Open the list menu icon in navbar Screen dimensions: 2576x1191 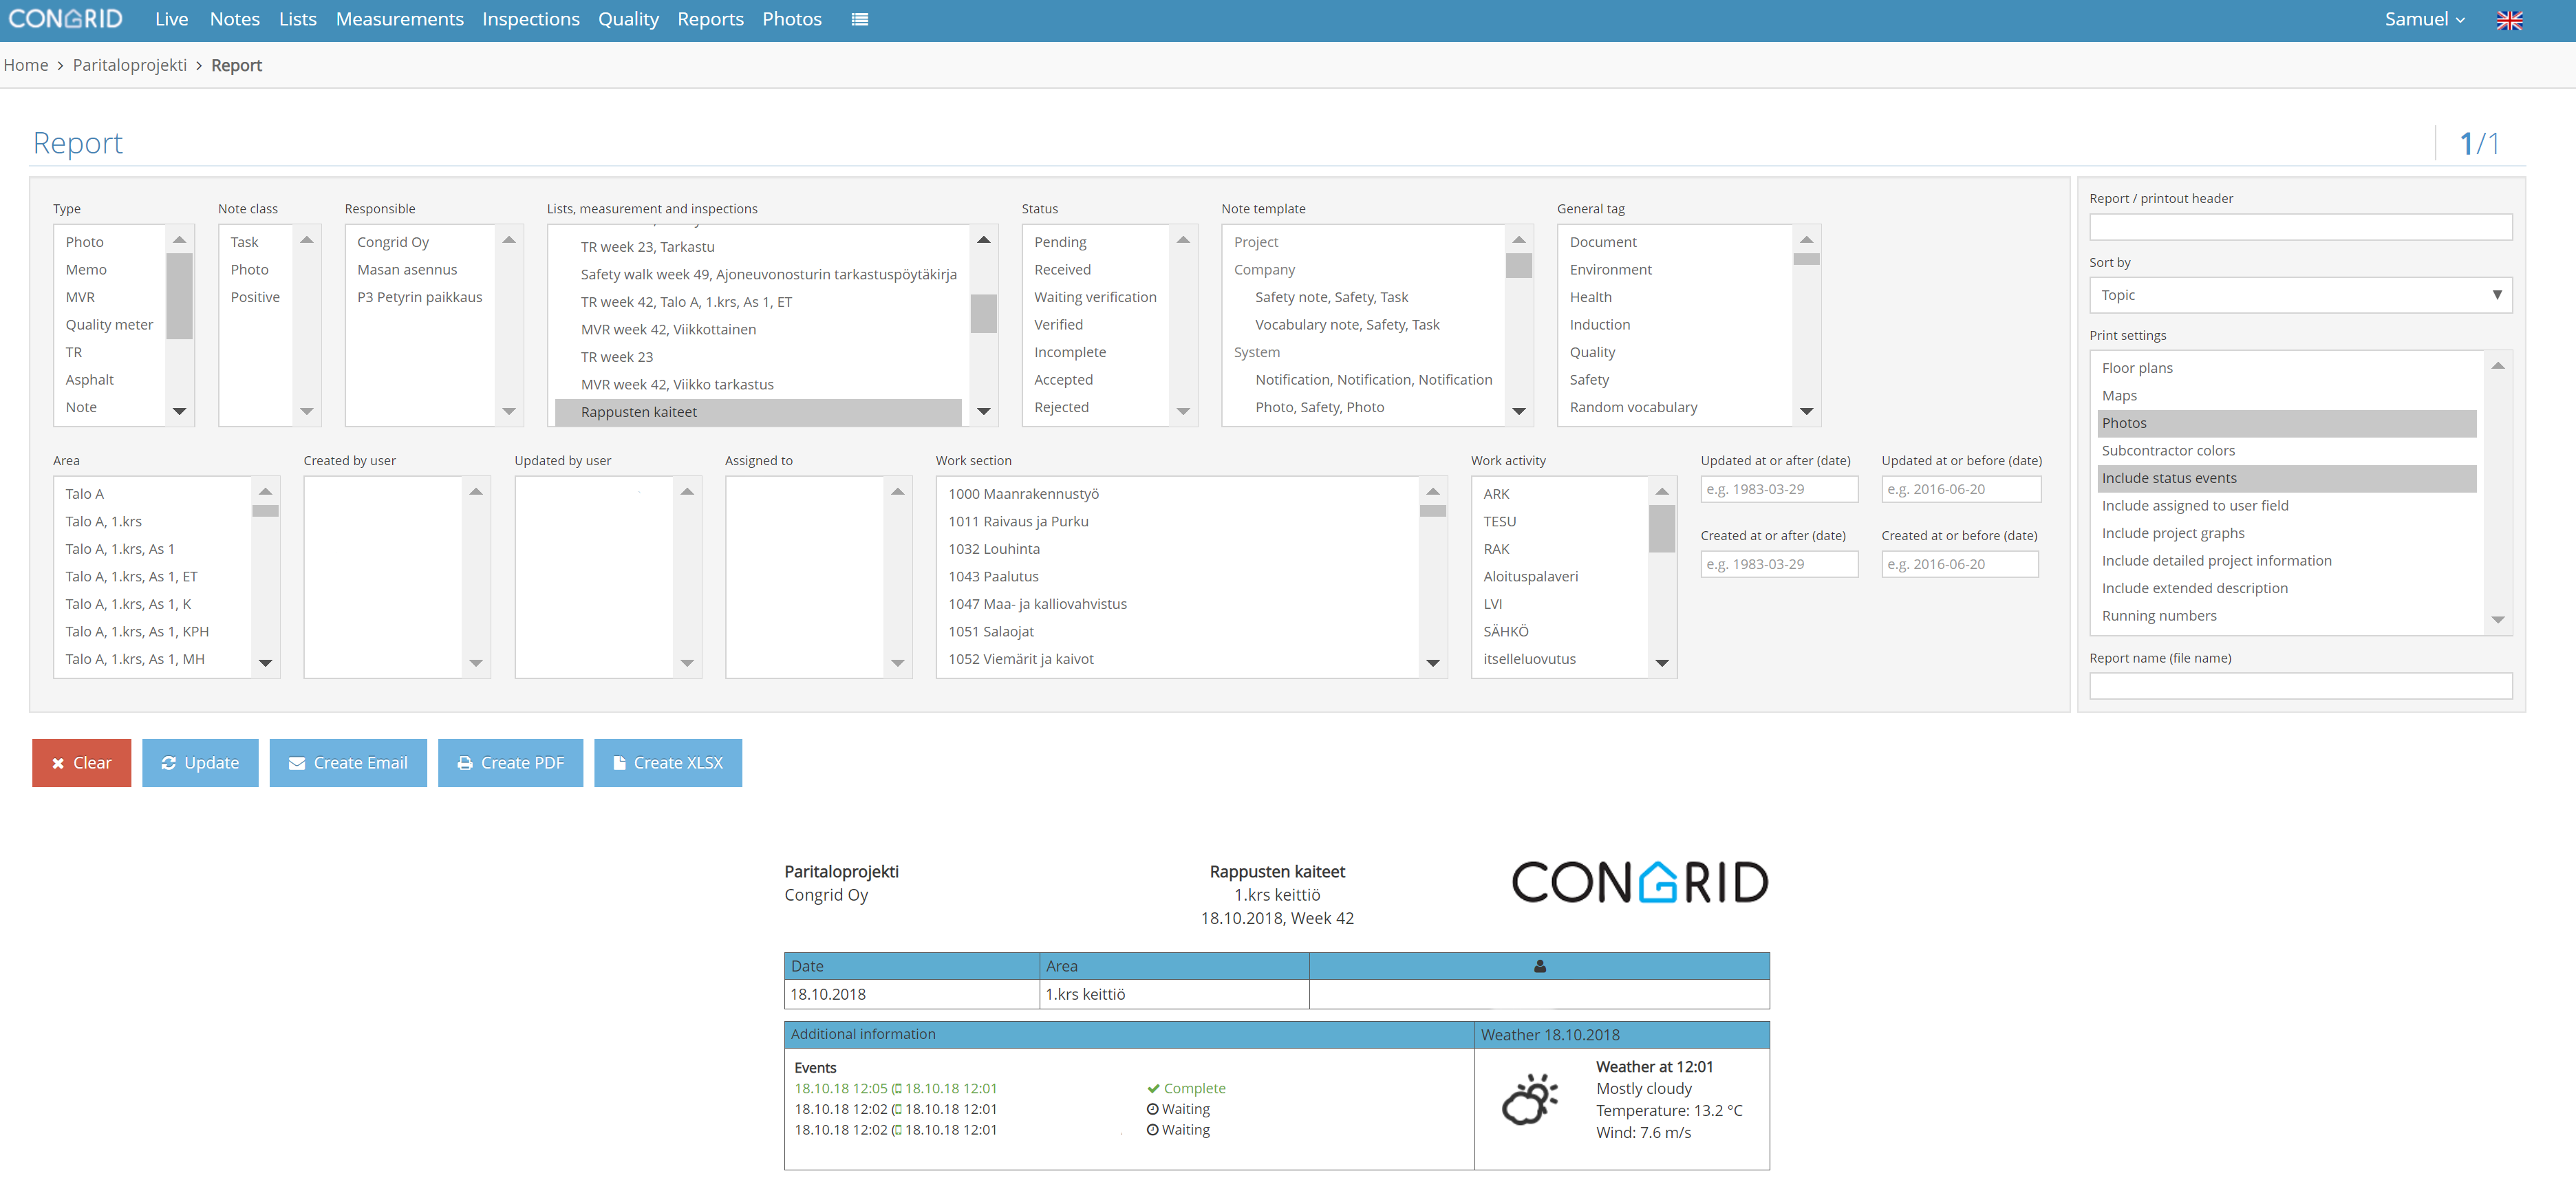[x=859, y=19]
